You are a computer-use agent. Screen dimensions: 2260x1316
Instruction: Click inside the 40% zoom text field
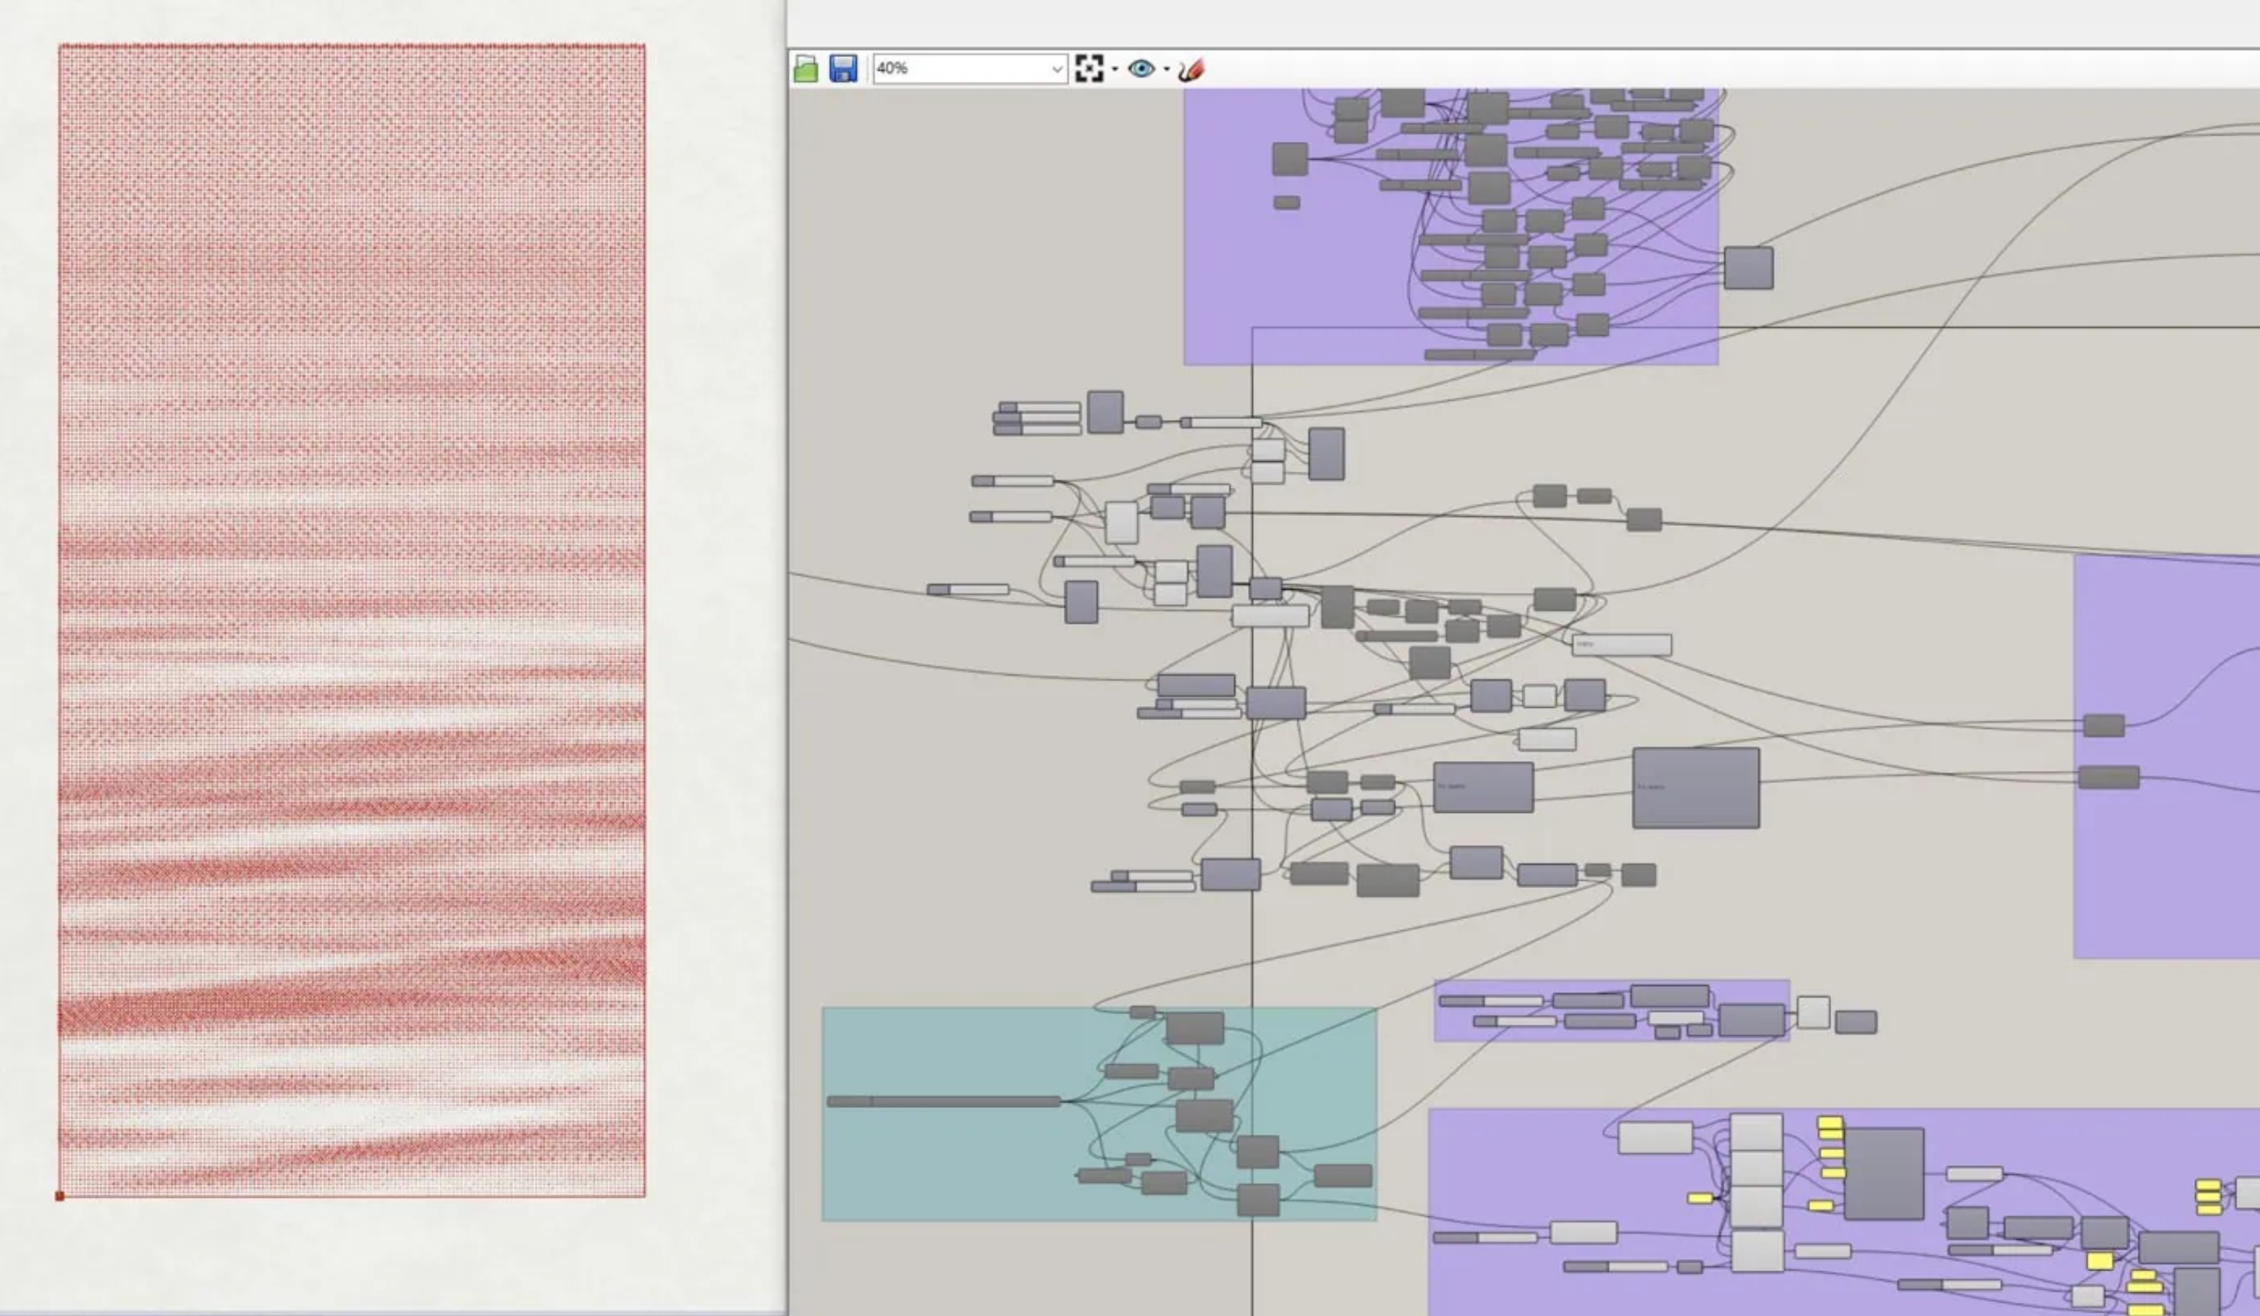coord(951,68)
